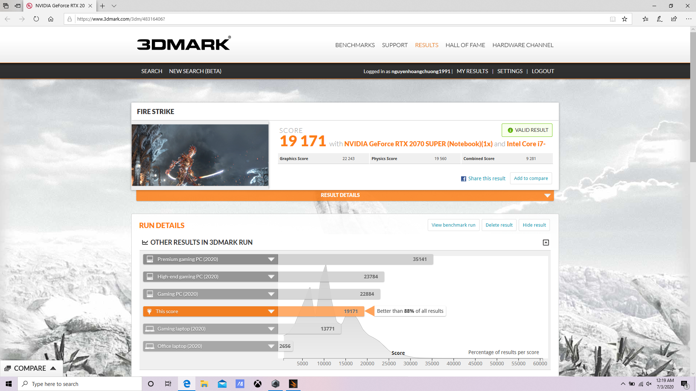Viewport: 696px width, 391px height.
Task: Toggle Reading view icon
Action: (613, 19)
